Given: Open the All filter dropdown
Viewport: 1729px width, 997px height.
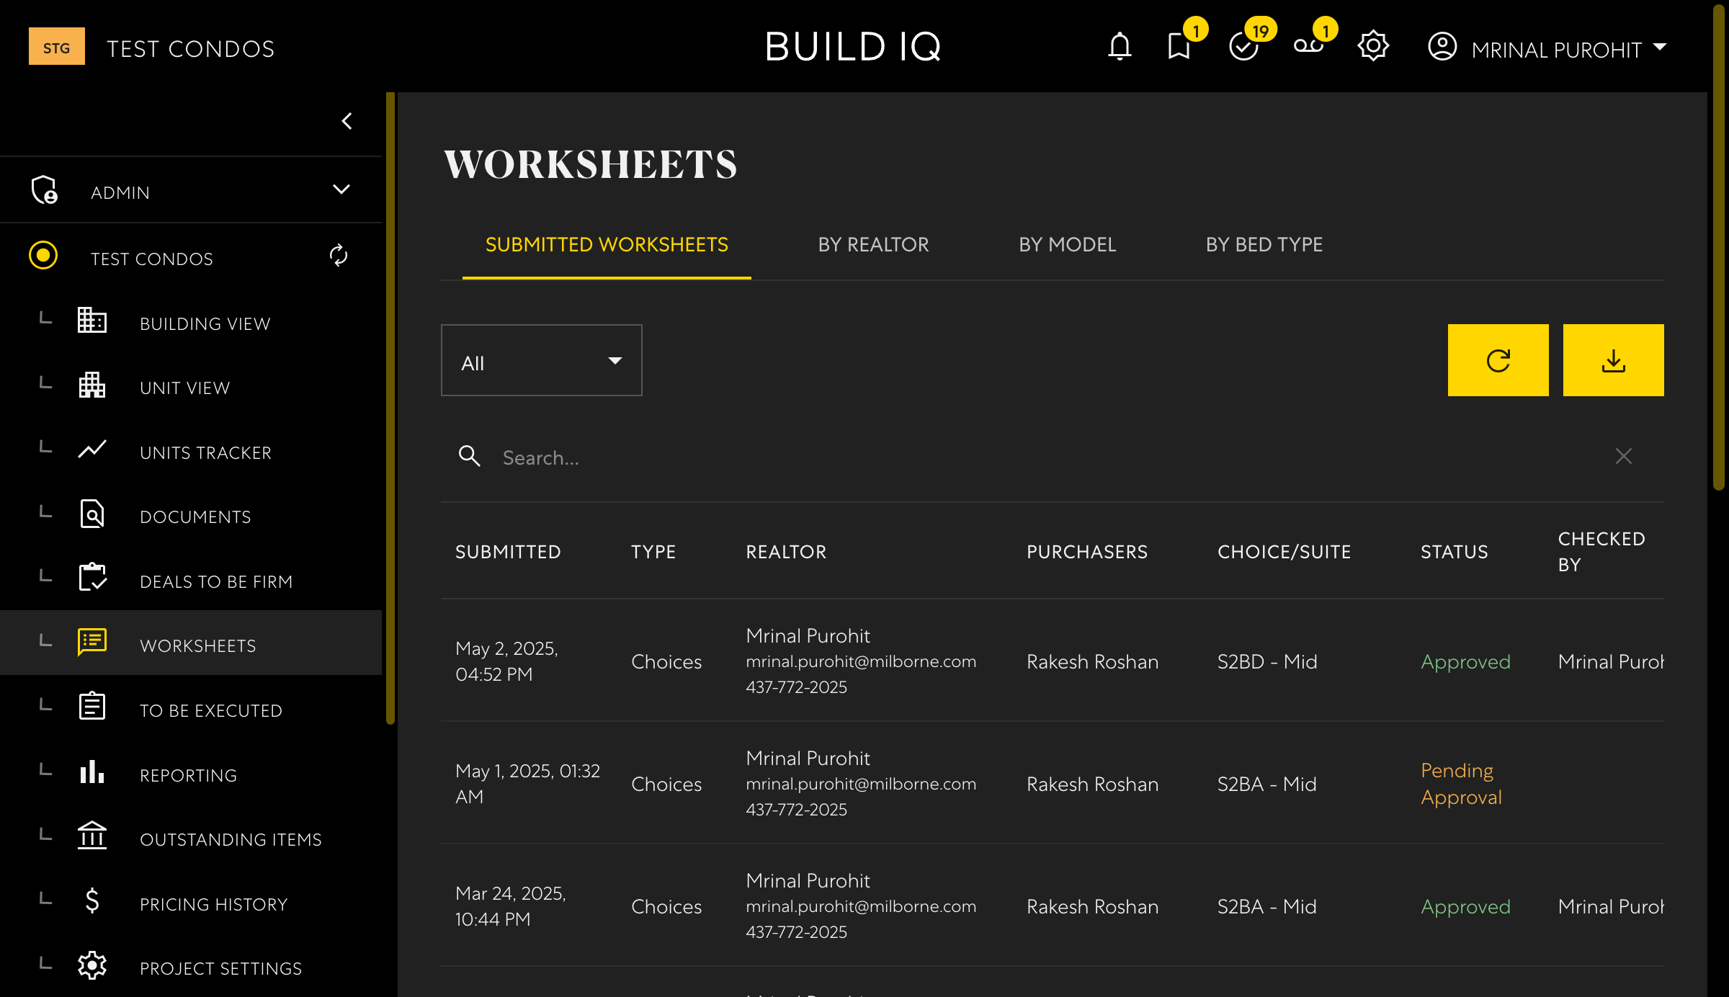Looking at the screenshot, I should point(542,360).
